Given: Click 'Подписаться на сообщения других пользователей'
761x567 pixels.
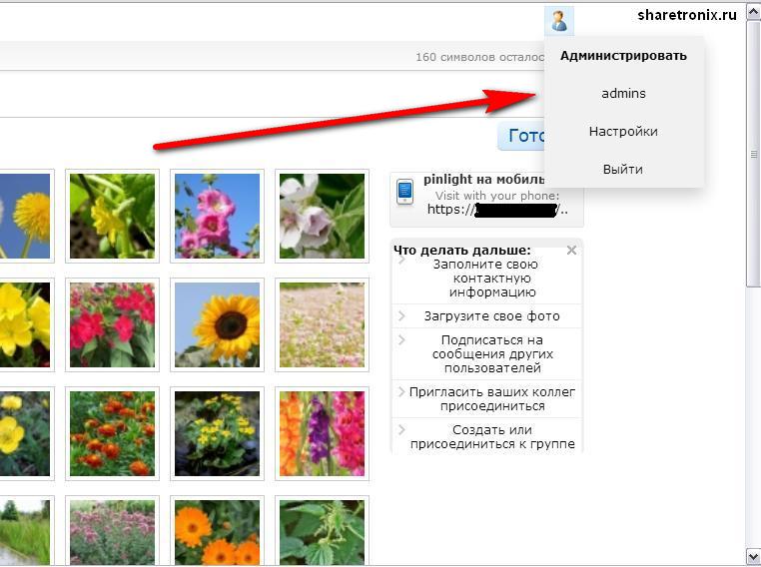Looking at the screenshot, I should coord(492,354).
